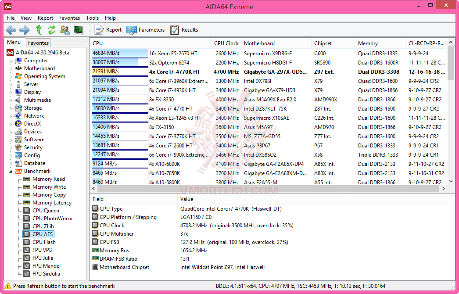The width and height of the screenshot is (459, 294).
Task: Collapse the Benchmark tree node
Action: click(11, 171)
